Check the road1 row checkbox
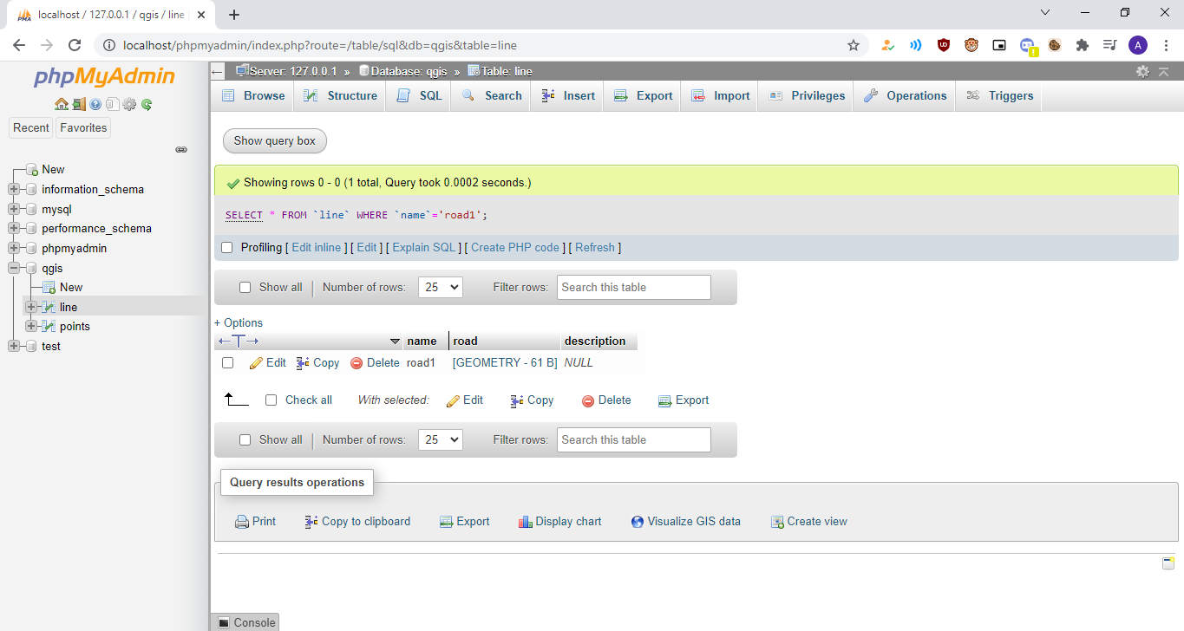1184x631 pixels. point(227,362)
